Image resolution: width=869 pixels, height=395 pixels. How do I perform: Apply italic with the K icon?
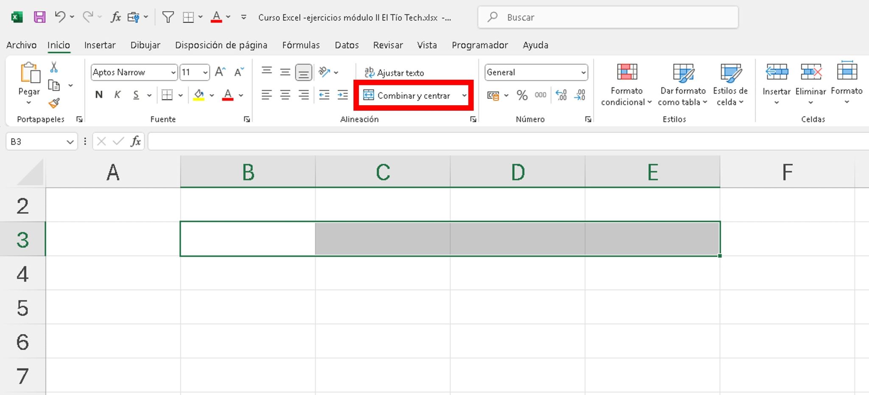(118, 95)
